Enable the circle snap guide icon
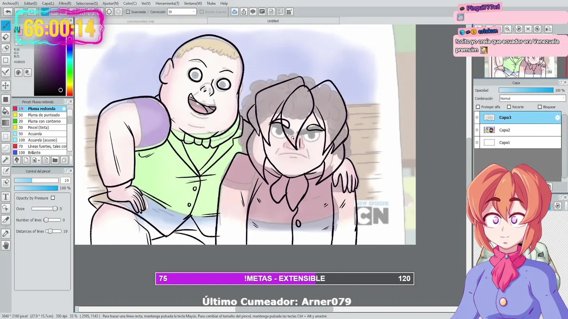568x319 pixels. [x=109, y=12]
